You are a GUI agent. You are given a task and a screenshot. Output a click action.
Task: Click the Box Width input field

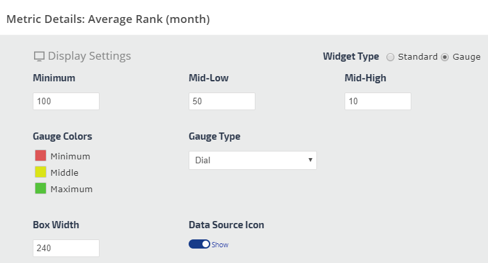66,248
